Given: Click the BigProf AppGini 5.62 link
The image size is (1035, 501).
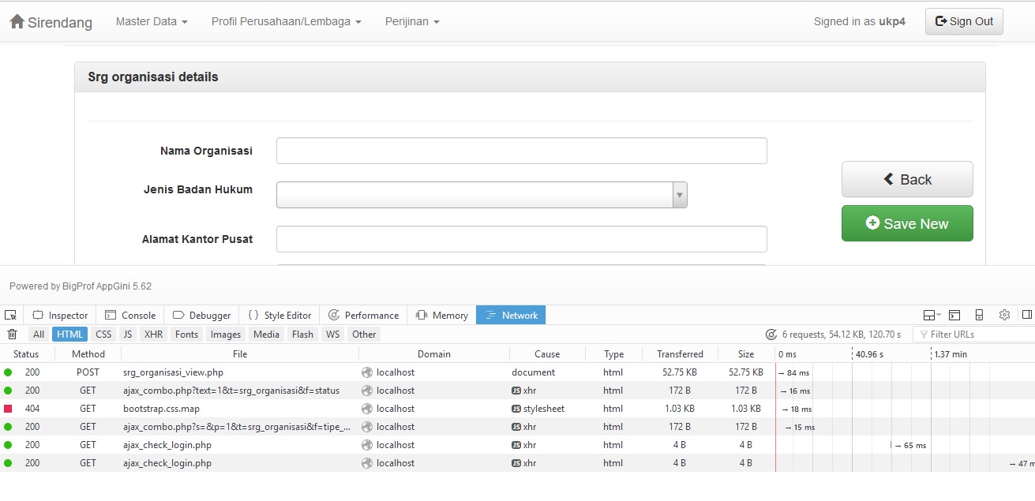Looking at the screenshot, I should point(107,286).
